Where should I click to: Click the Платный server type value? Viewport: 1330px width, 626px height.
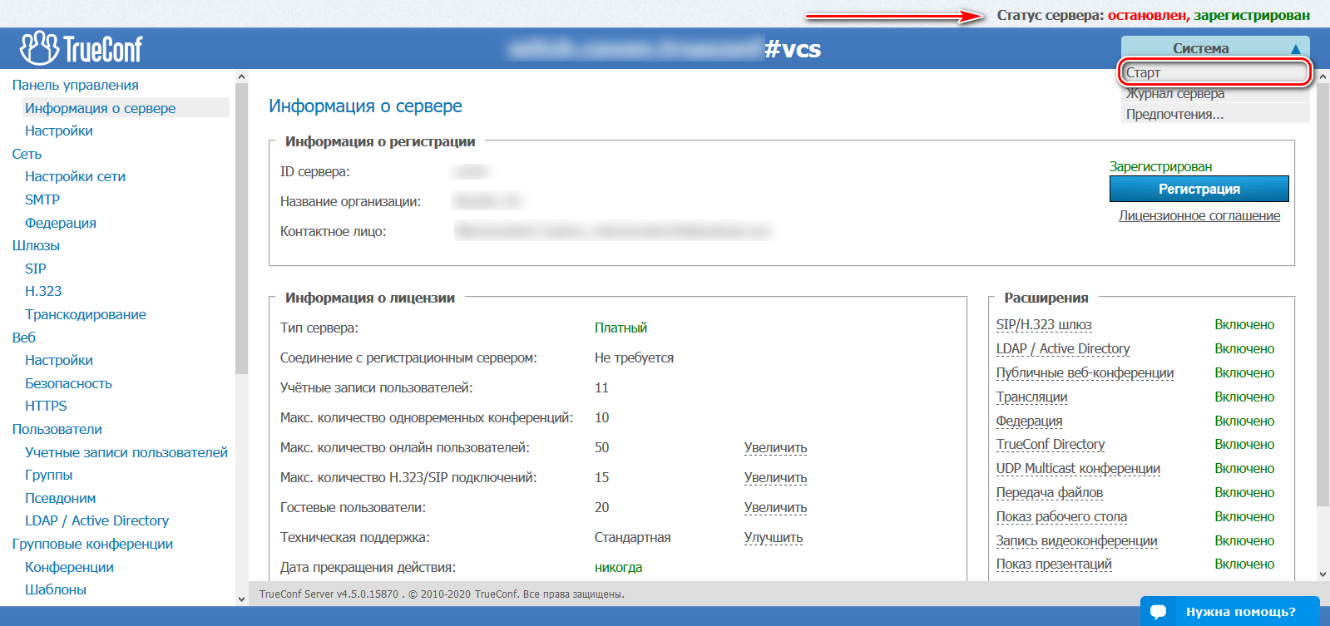621,328
